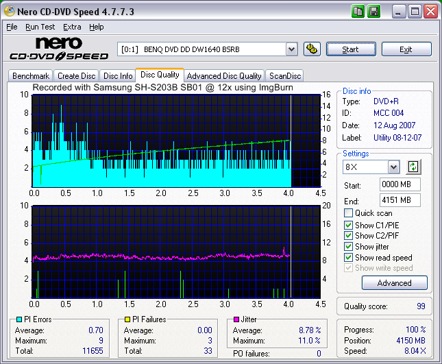The image size is (442, 364).
Task: Click the drive options icon beside drive dropdown
Action: (312, 49)
